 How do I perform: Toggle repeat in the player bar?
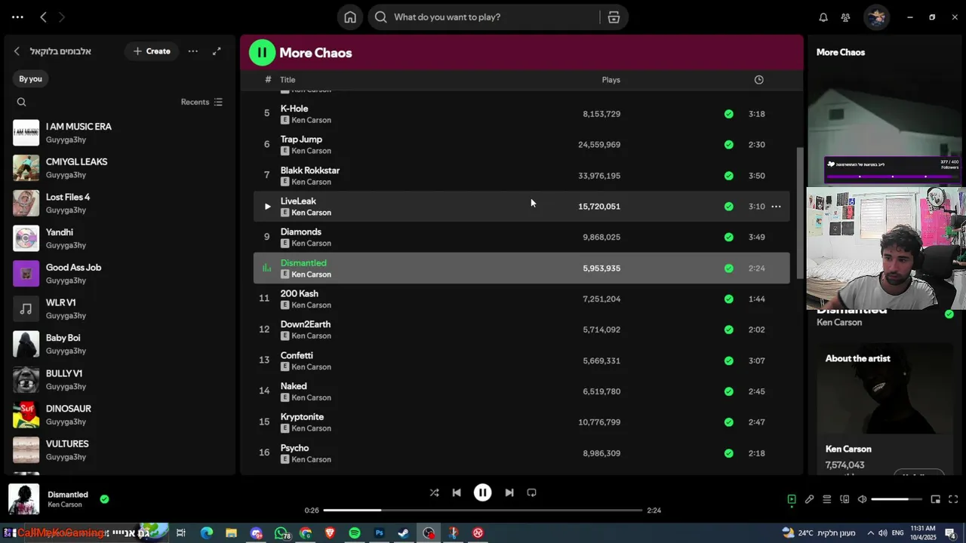tap(531, 492)
